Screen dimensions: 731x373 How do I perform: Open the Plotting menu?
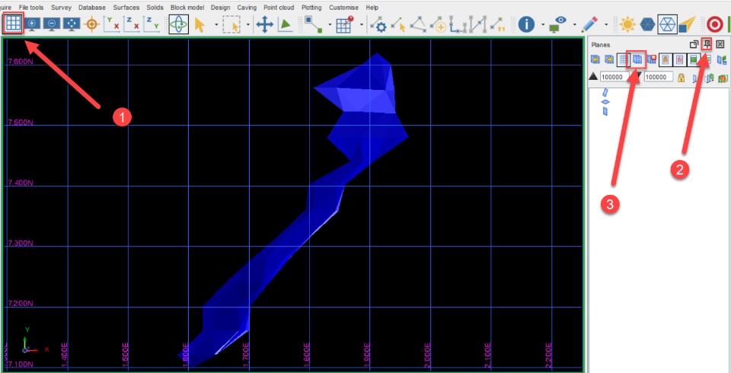pyautogui.click(x=311, y=8)
